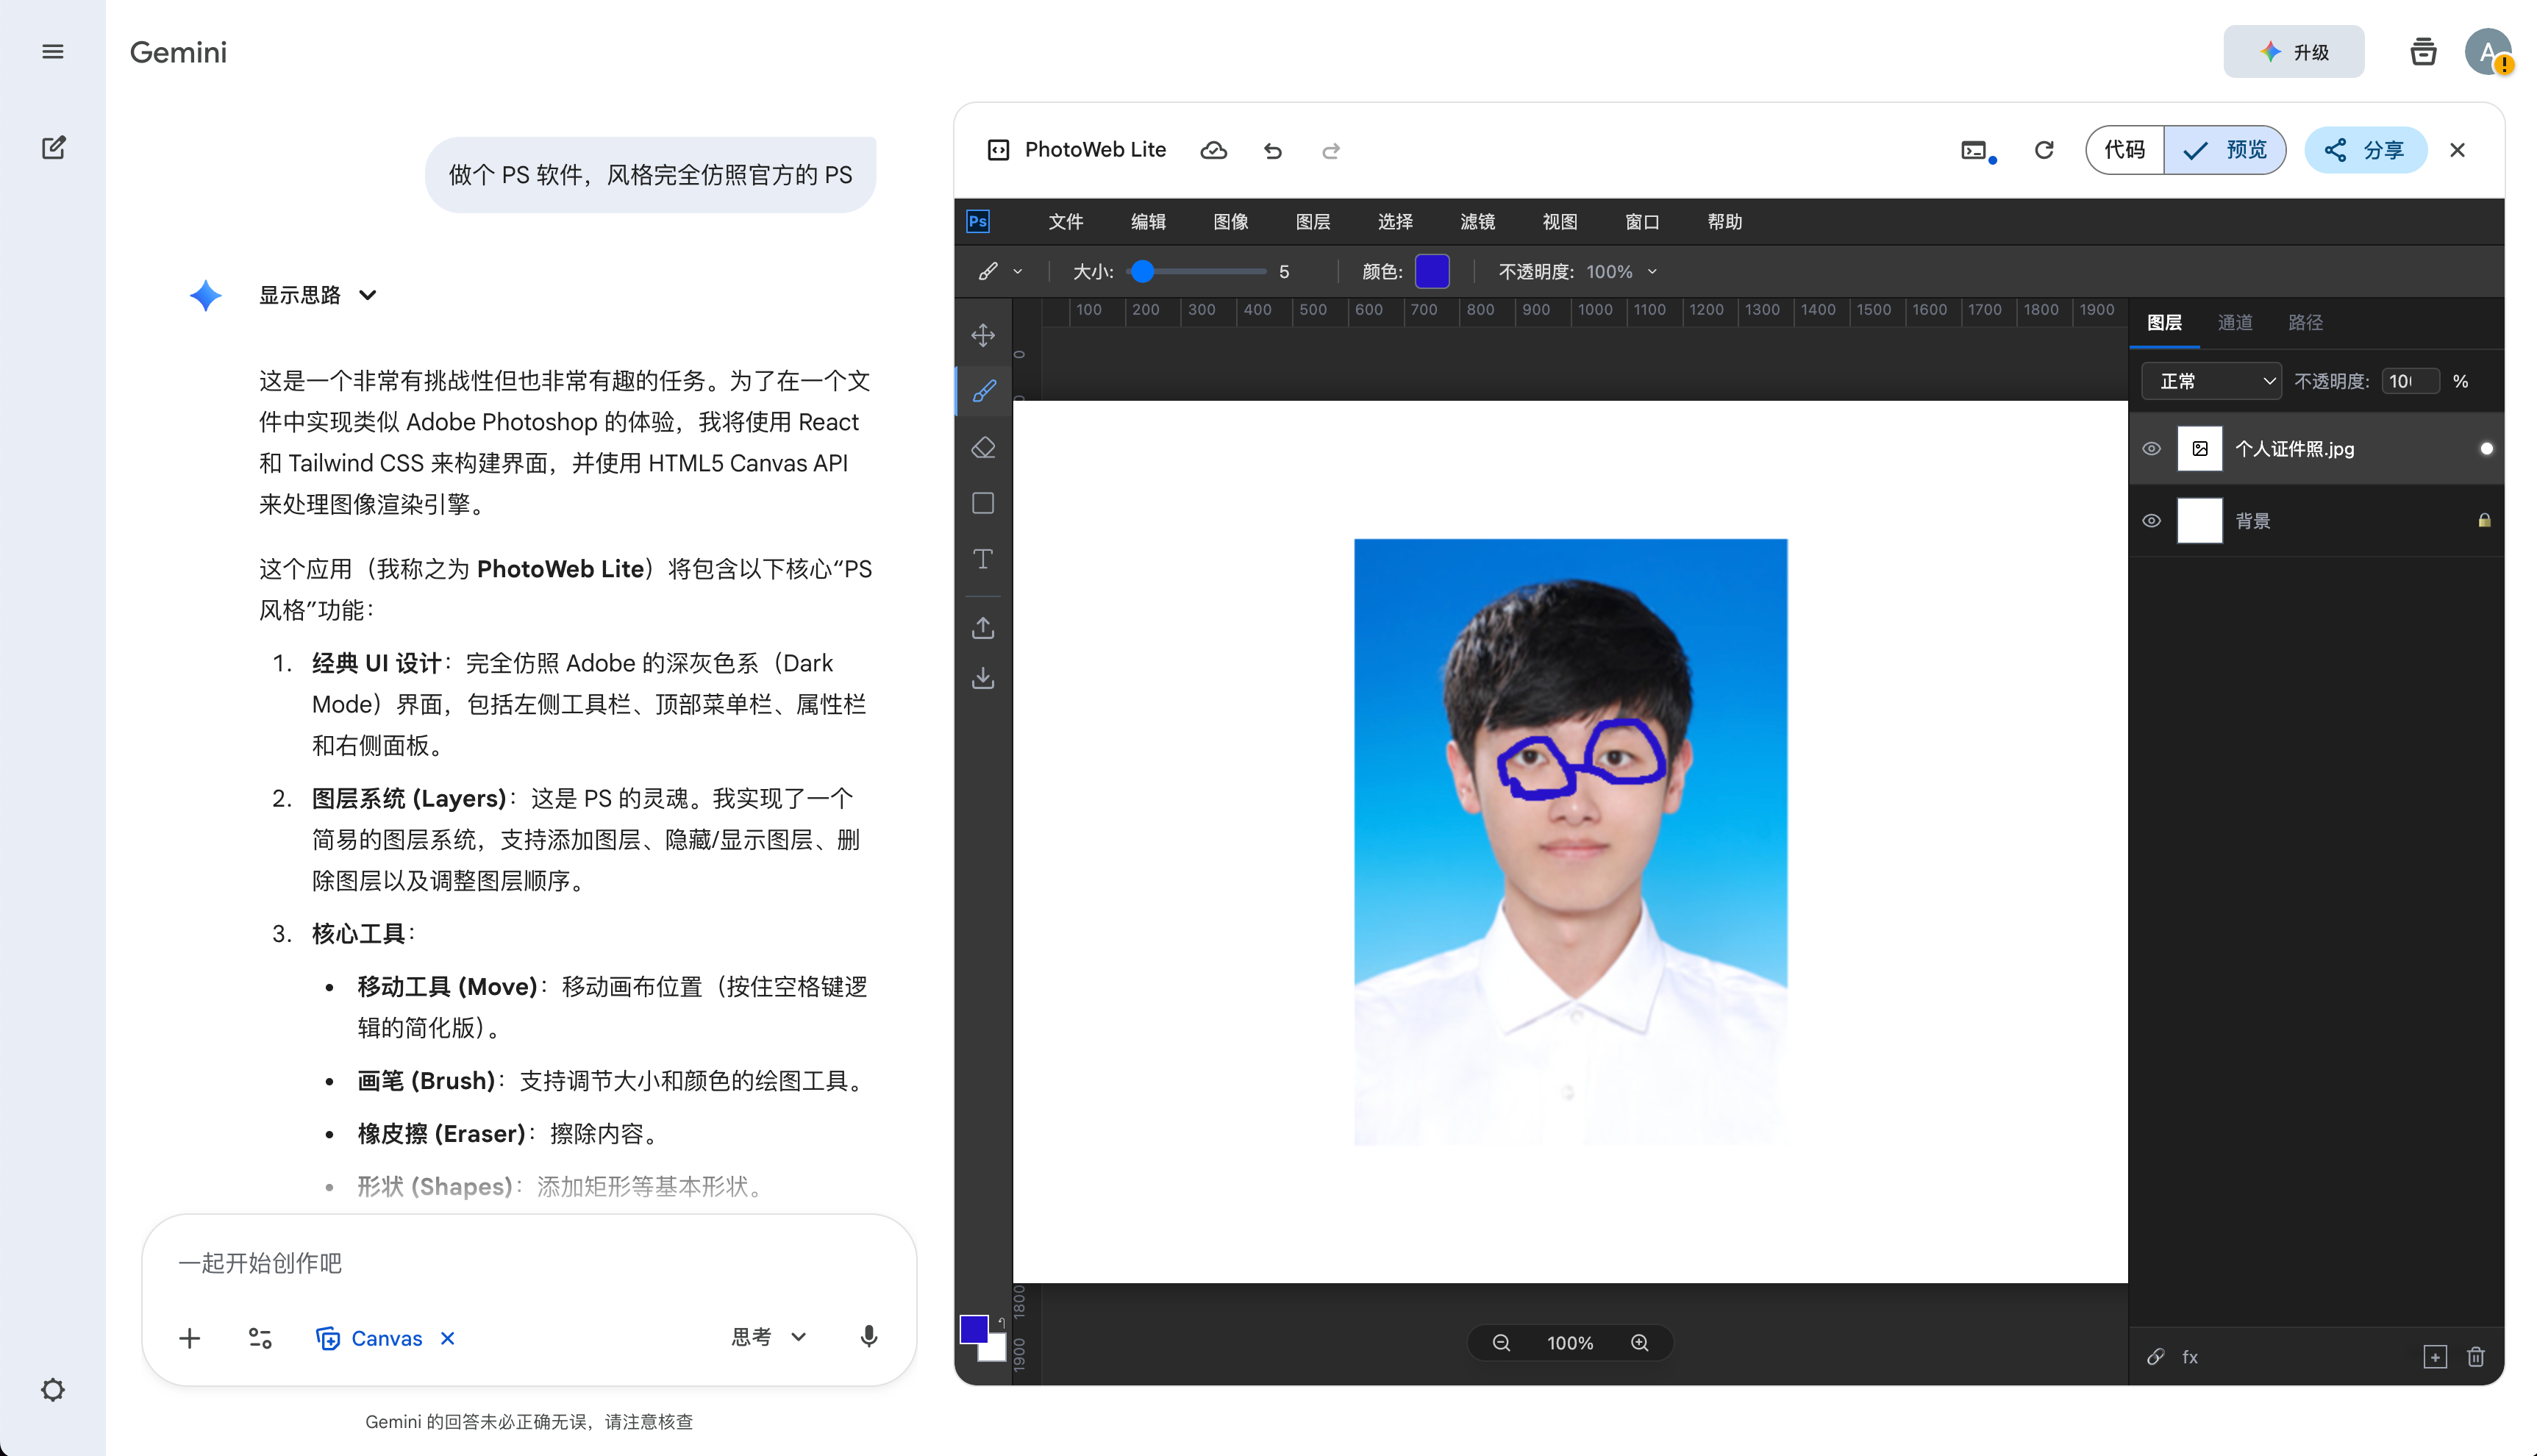Click the 分享 button
Image resolution: width=2537 pixels, height=1456 pixels.
point(2365,150)
